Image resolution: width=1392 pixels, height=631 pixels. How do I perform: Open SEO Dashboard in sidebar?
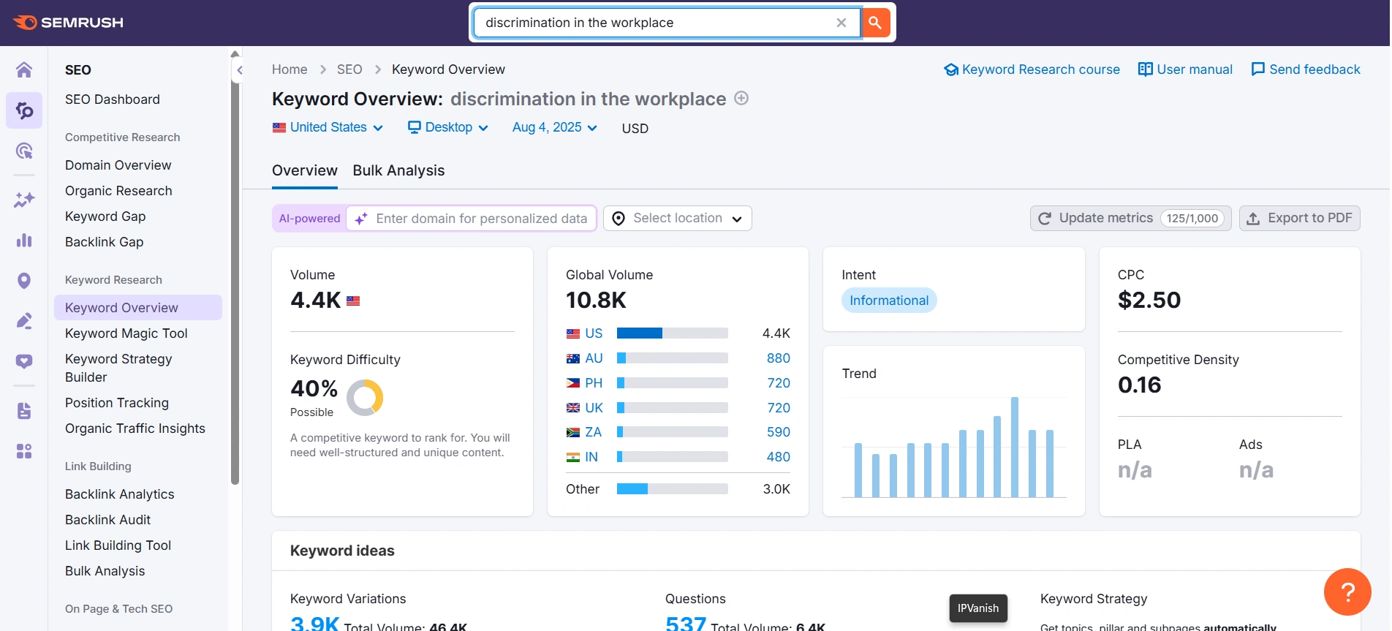coord(113,99)
